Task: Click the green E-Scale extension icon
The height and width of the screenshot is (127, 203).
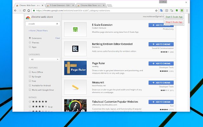Action: (182, 10)
